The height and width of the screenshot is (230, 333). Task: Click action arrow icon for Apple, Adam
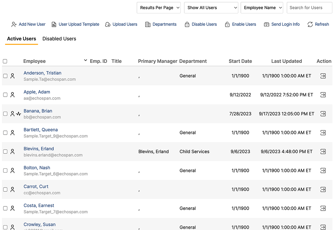[323, 95]
